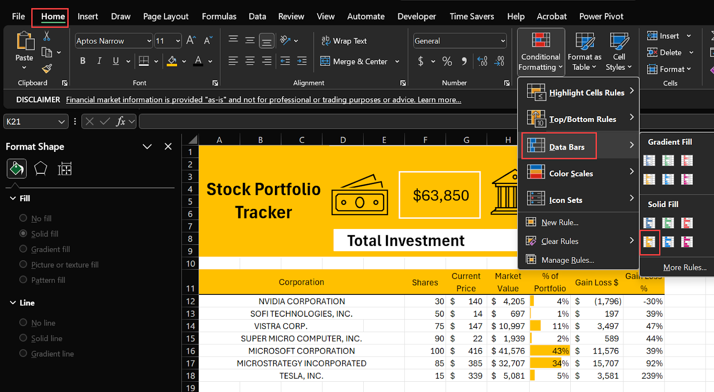Click the Font Color A icon
This screenshot has height=392, width=714.
(198, 61)
